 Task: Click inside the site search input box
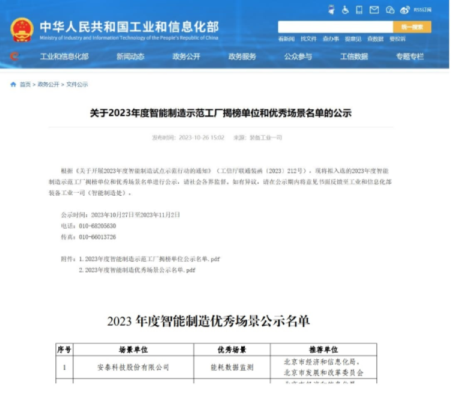click(x=335, y=27)
